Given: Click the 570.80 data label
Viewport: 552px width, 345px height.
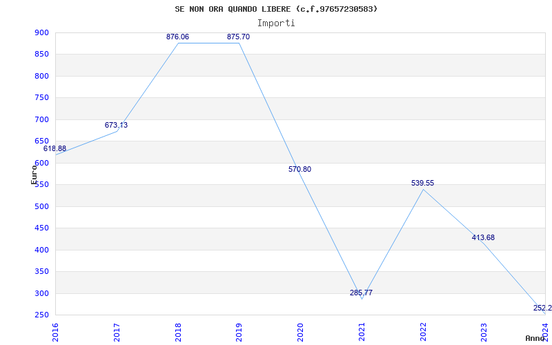Looking at the screenshot, I should (x=300, y=169).
